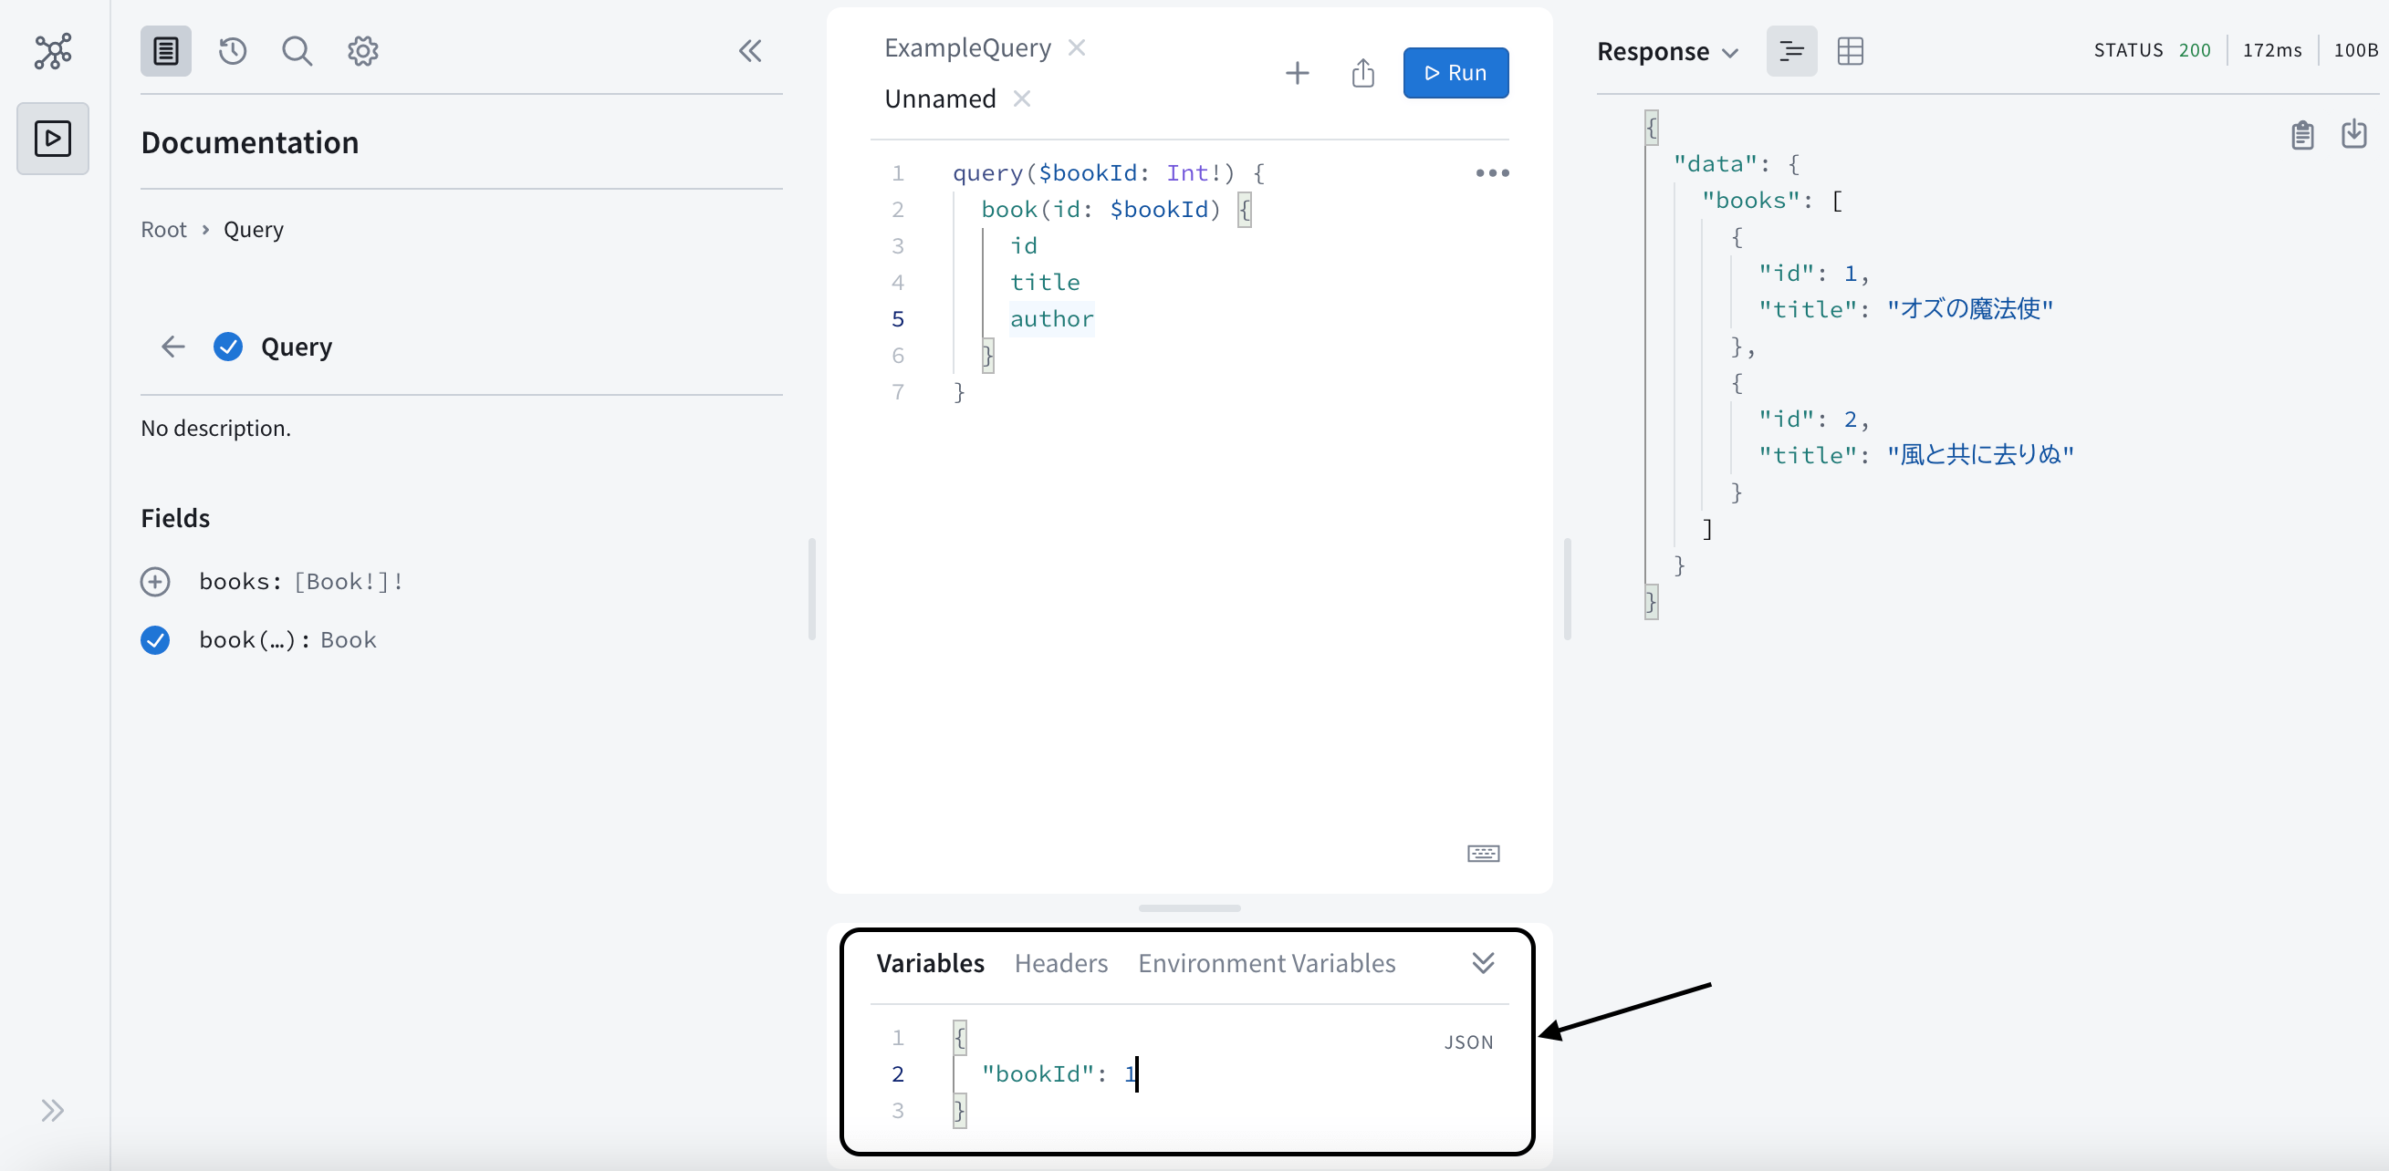Switch response to JSON view icon

click(1790, 51)
